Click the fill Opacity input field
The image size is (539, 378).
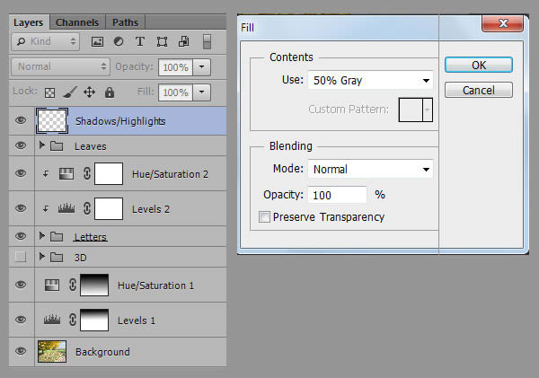point(338,195)
